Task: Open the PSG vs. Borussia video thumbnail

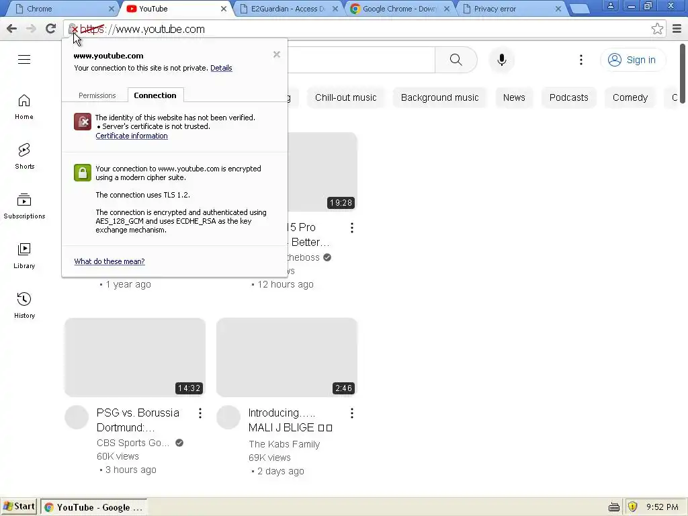Action: pos(134,357)
